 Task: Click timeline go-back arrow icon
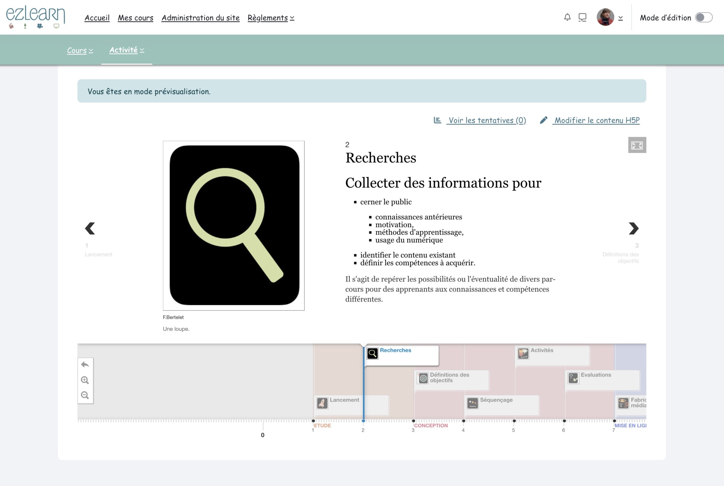(x=85, y=365)
